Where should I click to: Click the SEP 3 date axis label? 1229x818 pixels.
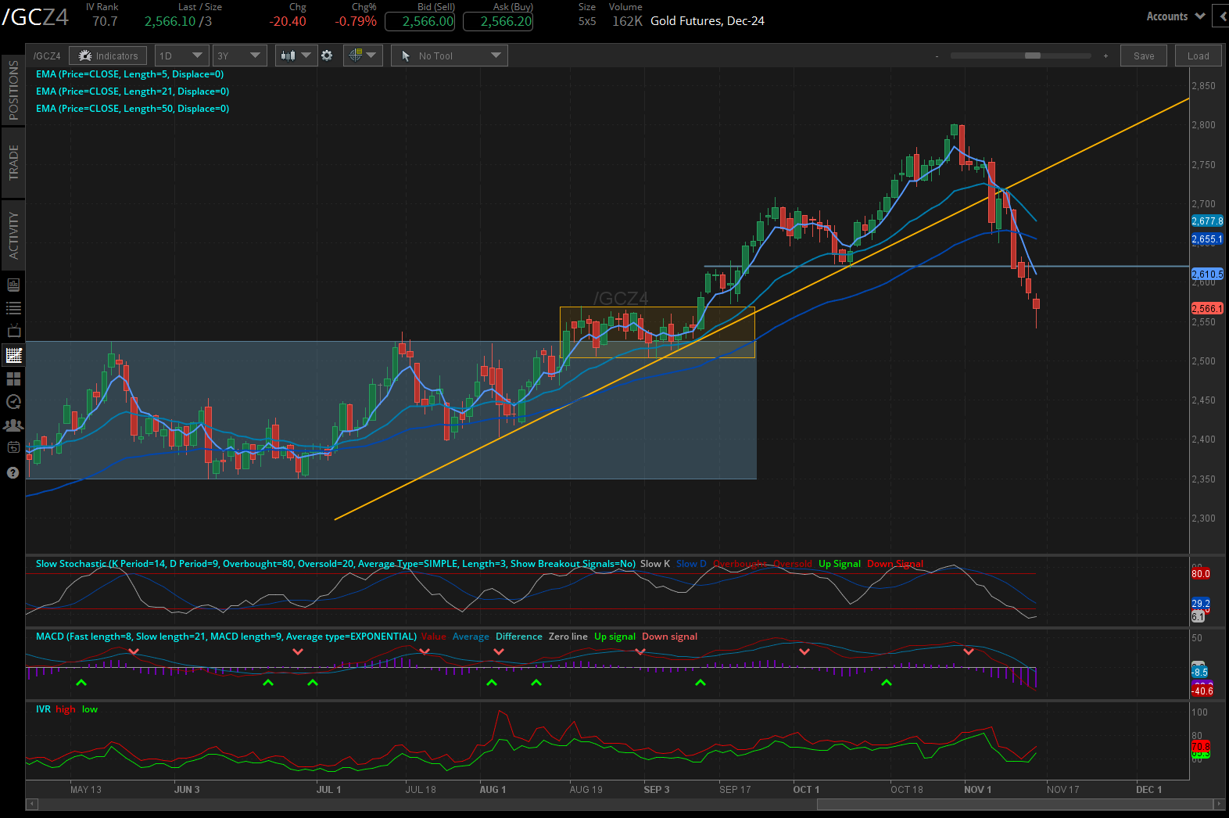[x=657, y=790]
